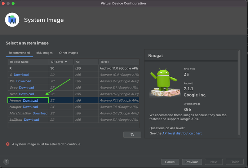Download the Lollipop system image
248x168 pixels.
[x=31, y=120]
